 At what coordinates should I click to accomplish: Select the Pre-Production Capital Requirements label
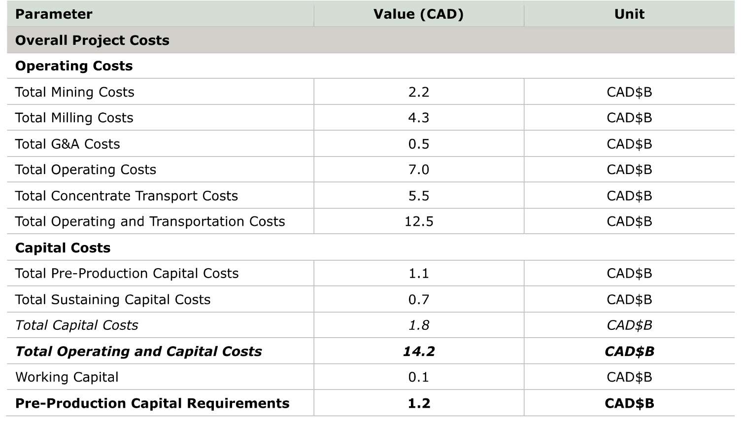(x=152, y=403)
